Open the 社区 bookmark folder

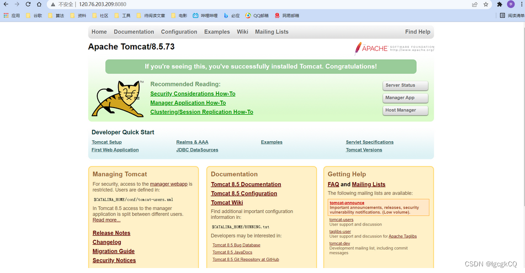100,15
